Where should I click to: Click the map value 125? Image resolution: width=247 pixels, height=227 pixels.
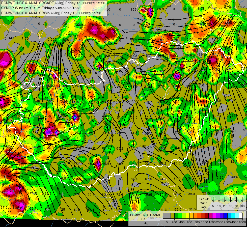tap(62, 210)
